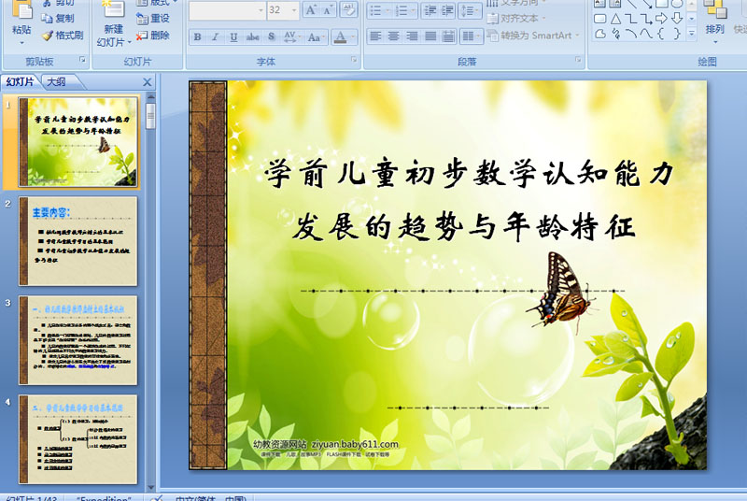
Task: Click Increase font size A icon
Action: [x=311, y=10]
